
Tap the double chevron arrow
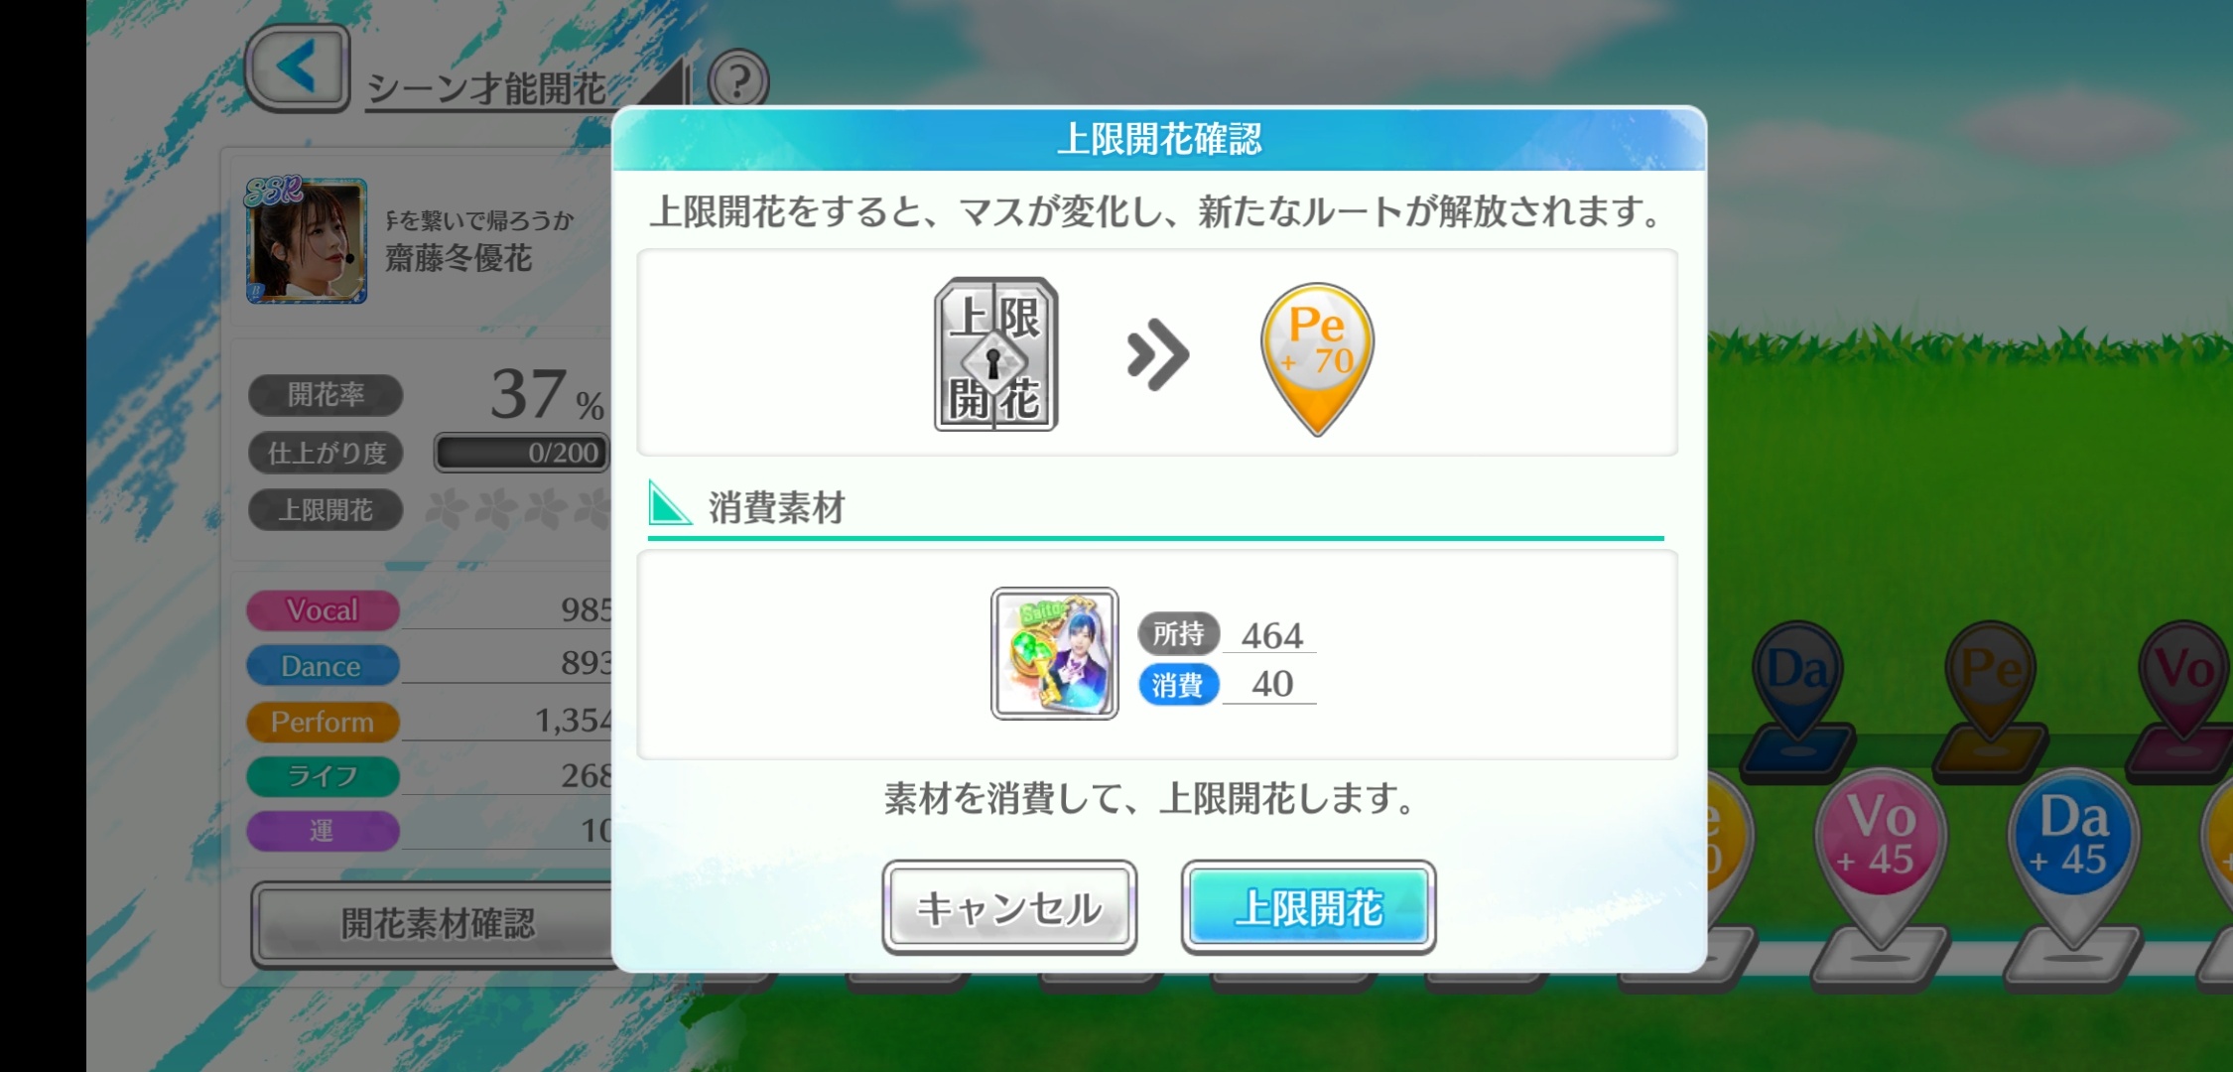[x=1157, y=354]
